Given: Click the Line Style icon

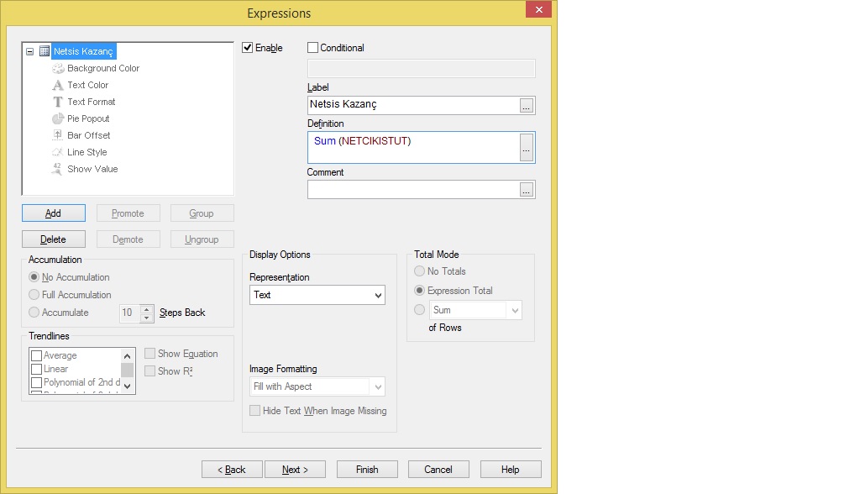Looking at the screenshot, I should pos(58,152).
